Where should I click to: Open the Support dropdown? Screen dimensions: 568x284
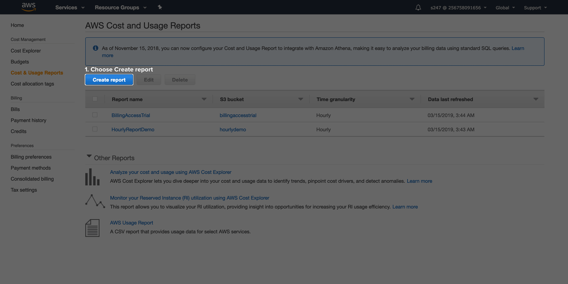[535, 7]
